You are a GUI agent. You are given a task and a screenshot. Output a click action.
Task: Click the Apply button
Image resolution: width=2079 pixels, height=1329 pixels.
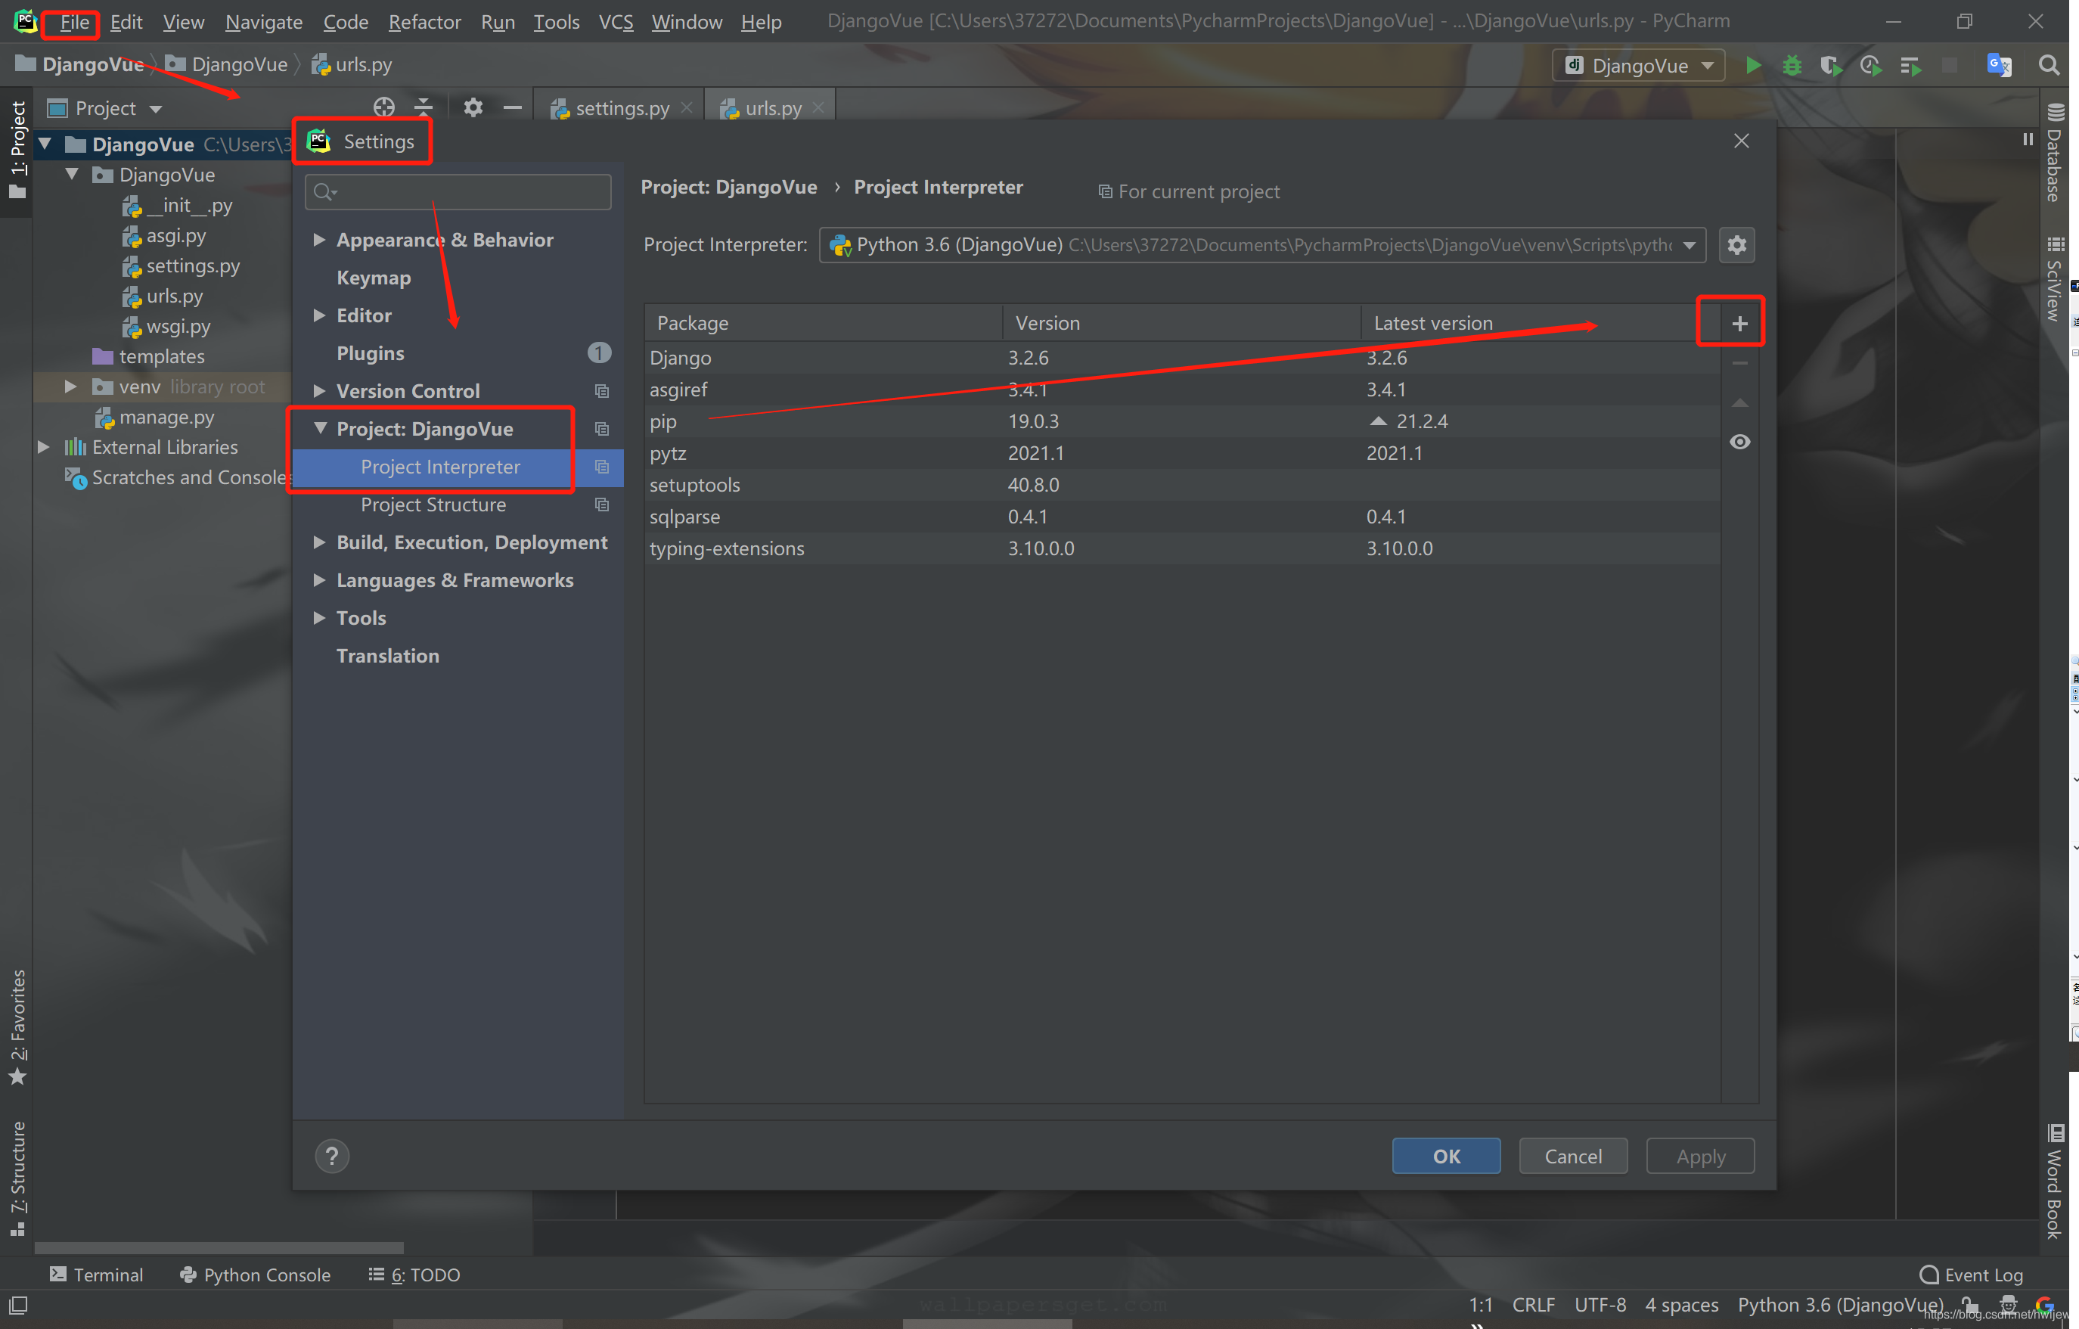[x=1700, y=1157]
